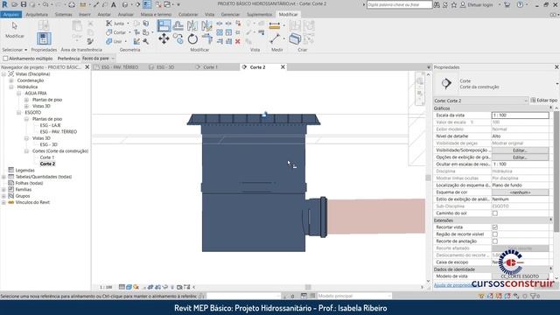This screenshot has width=560, height=315.
Task: Select the Measure between two references tool
Action: tap(275, 38)
